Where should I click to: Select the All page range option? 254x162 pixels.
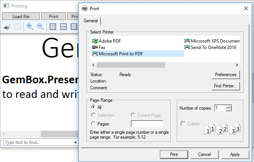93,107
